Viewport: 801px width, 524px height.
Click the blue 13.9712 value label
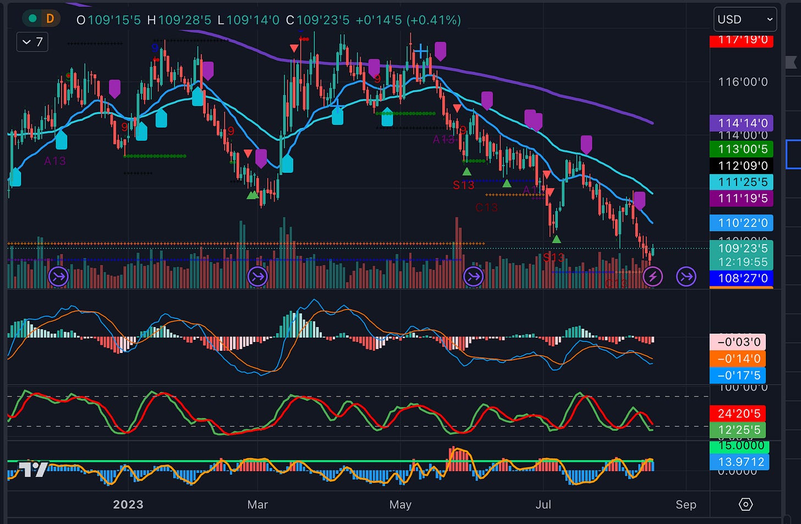coord(739,462)
